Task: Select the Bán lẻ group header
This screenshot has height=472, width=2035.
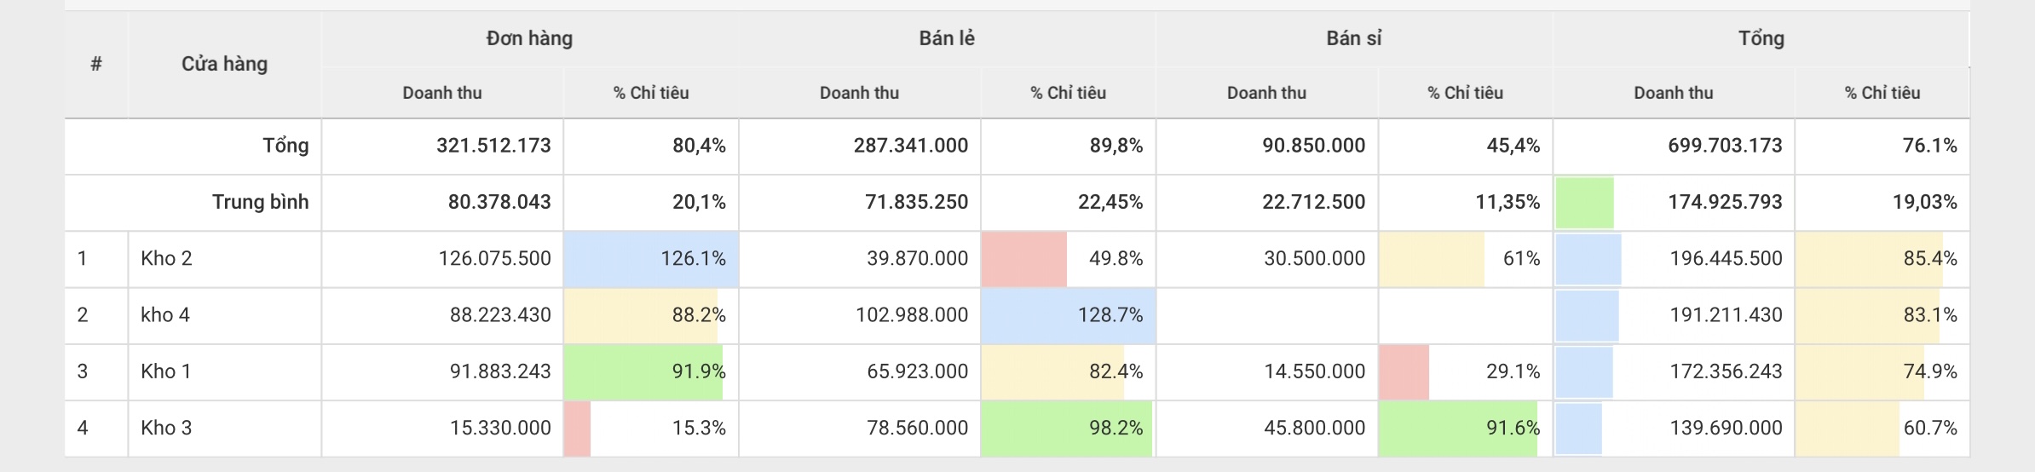Action: (x=946, y=38)
